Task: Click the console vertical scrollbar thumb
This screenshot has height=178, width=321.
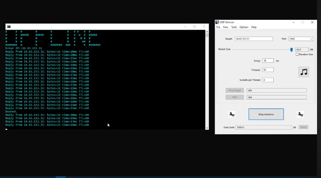Action: pos(207,35)
